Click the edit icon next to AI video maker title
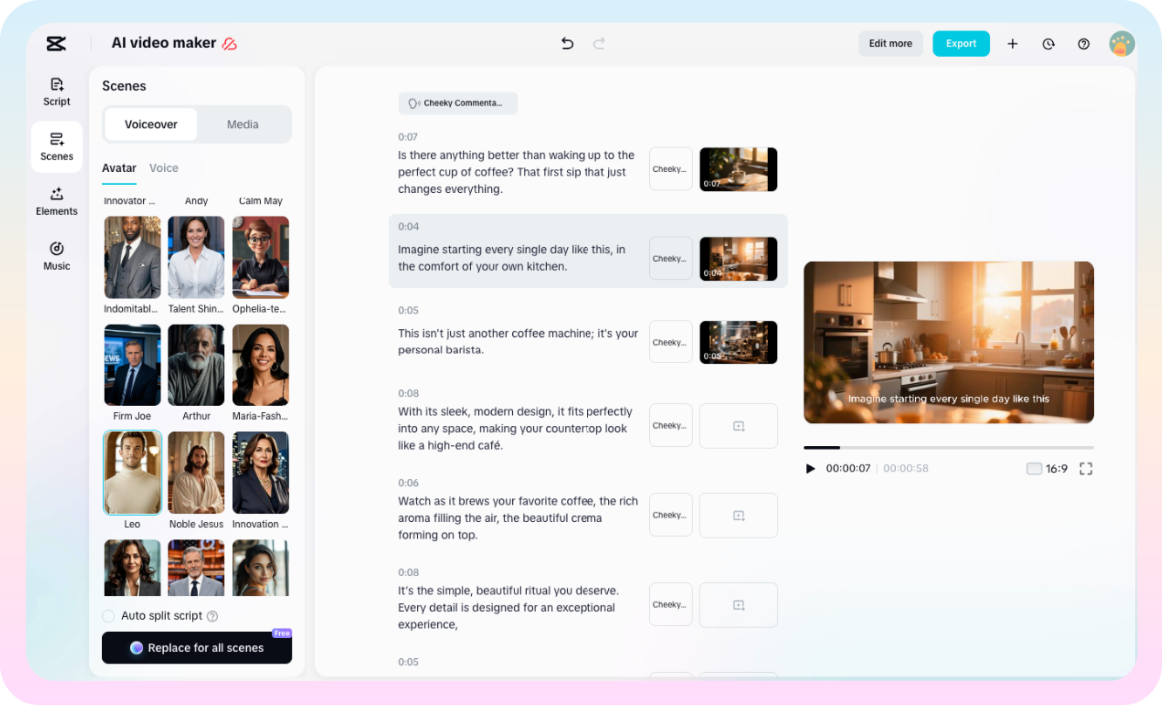The image size is (1162, 707). [x=229, y=42]
